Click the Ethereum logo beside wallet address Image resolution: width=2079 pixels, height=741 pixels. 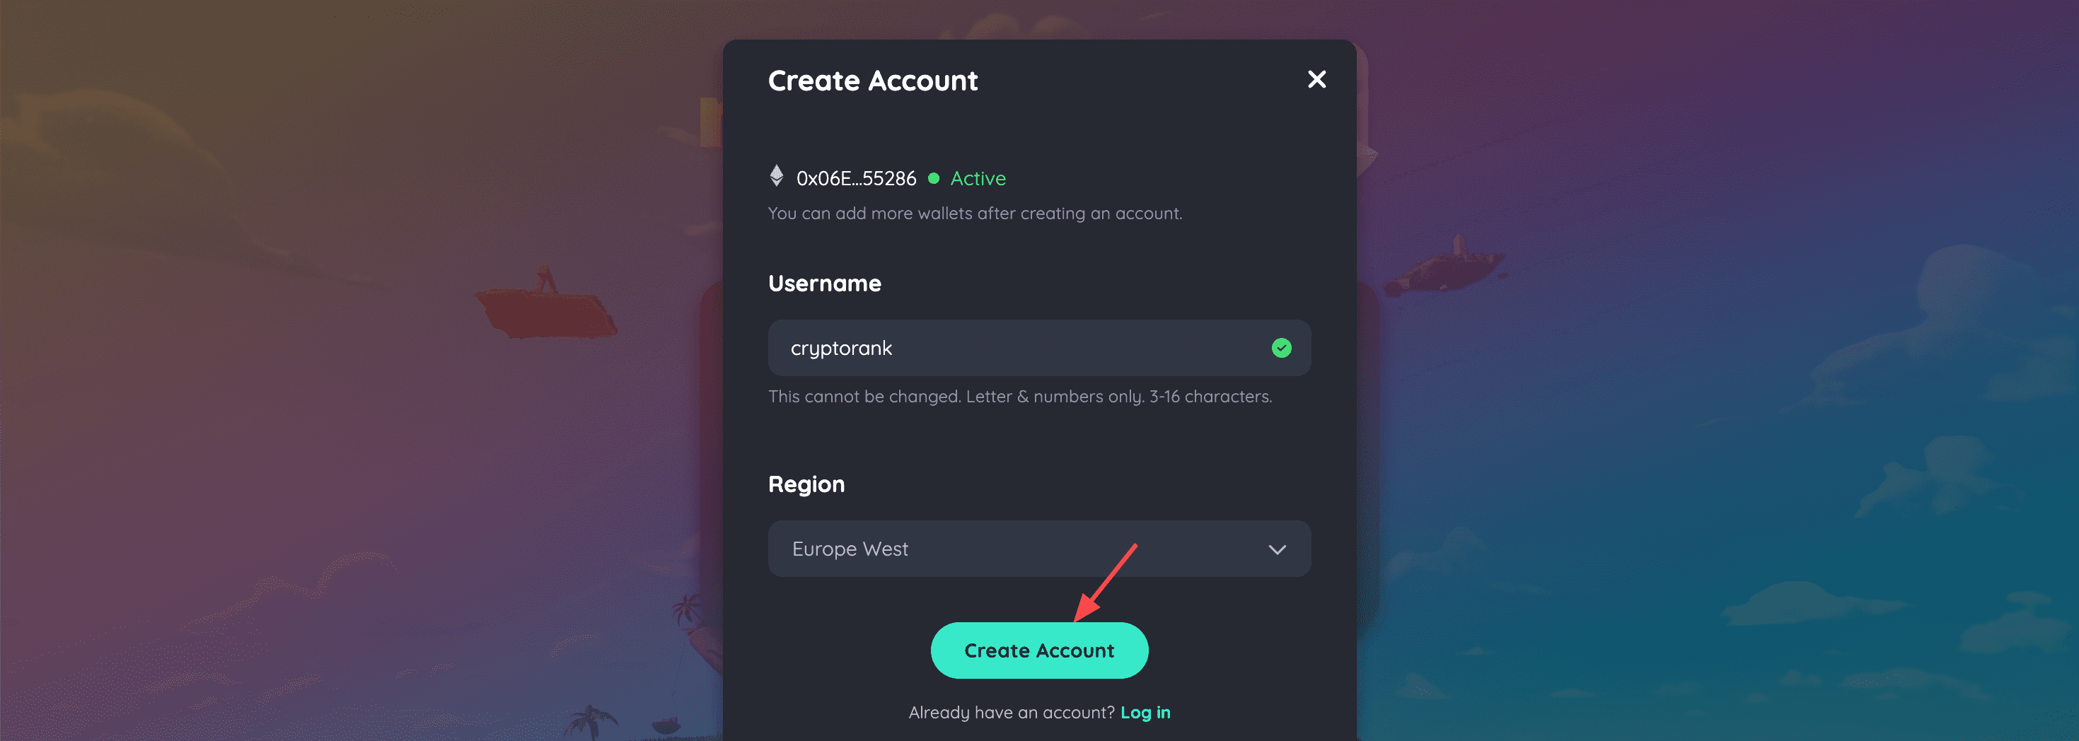tap(777, 176)
